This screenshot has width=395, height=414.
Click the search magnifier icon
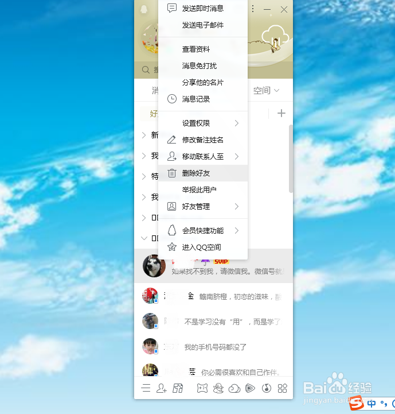[146, 69]
